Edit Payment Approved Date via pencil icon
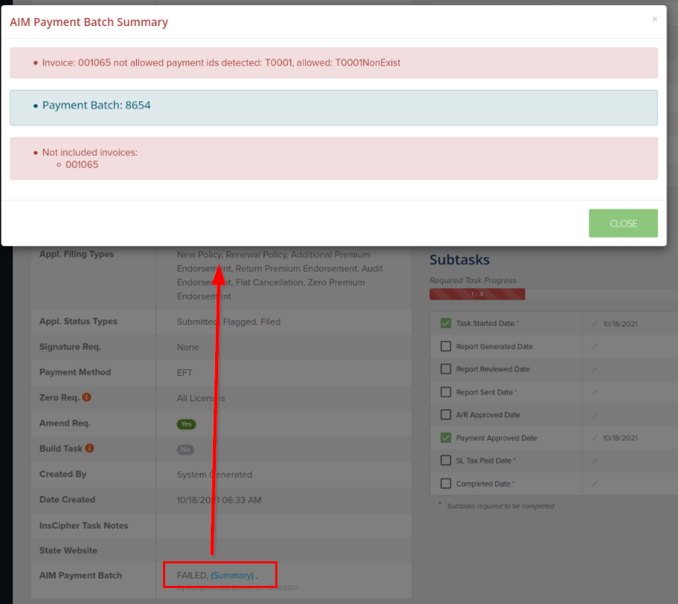 595,437
